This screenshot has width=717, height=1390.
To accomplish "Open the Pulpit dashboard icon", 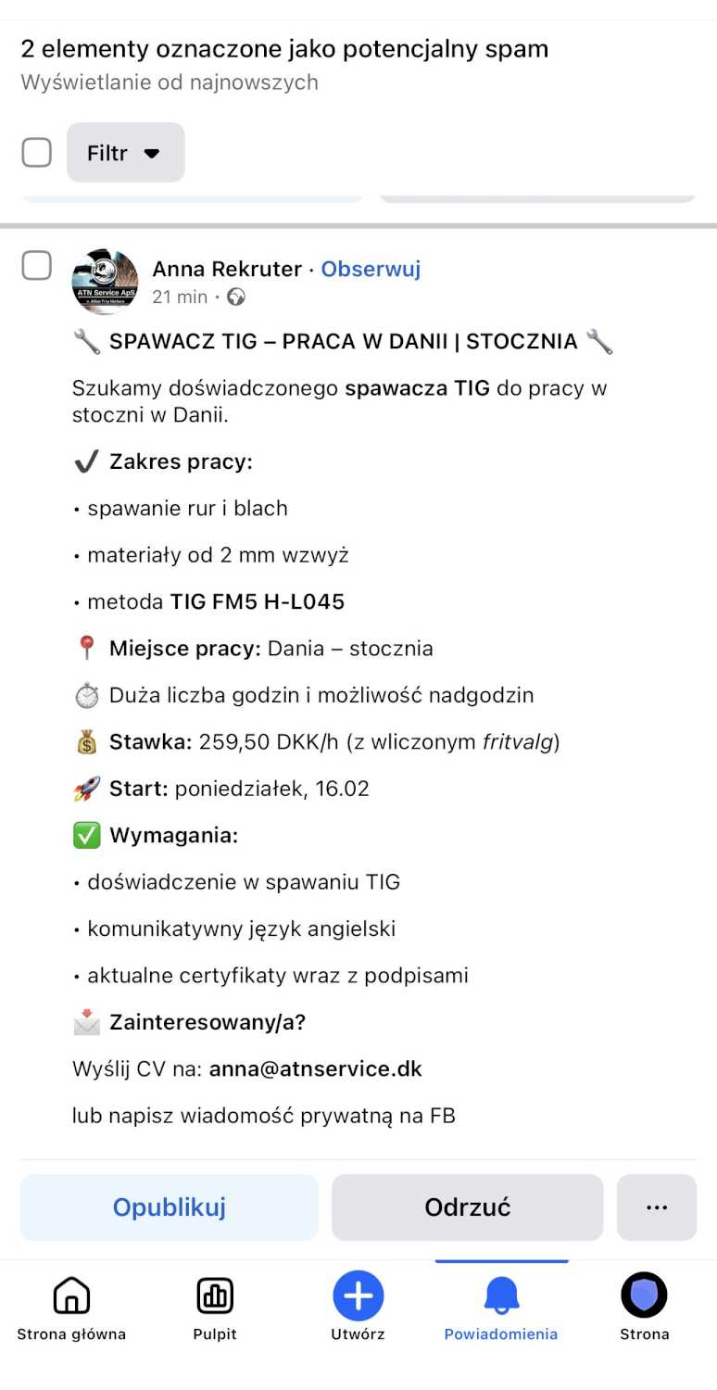I will [215, 1295].
